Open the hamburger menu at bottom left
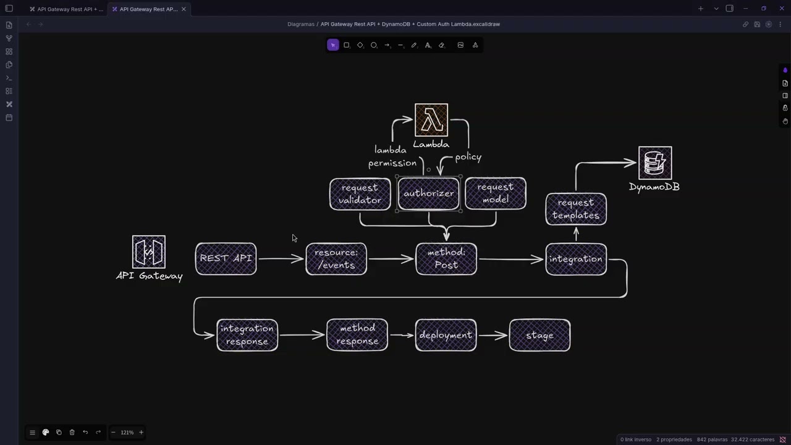791x445 pixels. coord(32,433)
